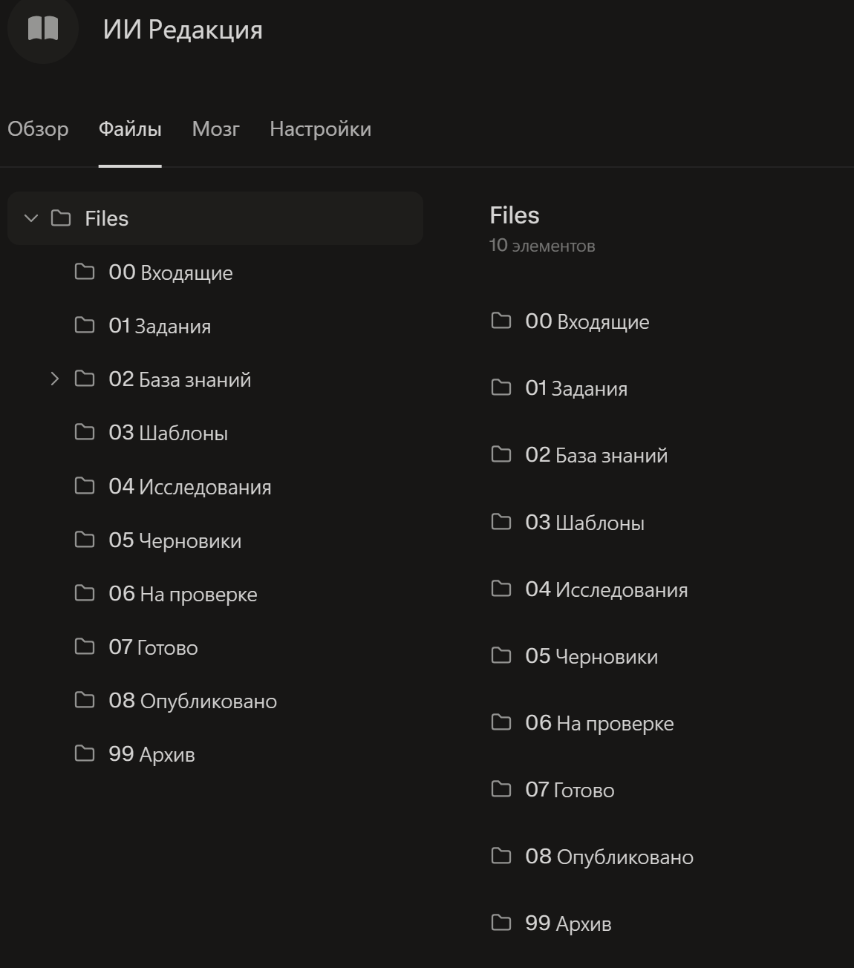854x968 pixels.
Task: Open 05 Черновики name in the right list
Action: tap(592, 656)
